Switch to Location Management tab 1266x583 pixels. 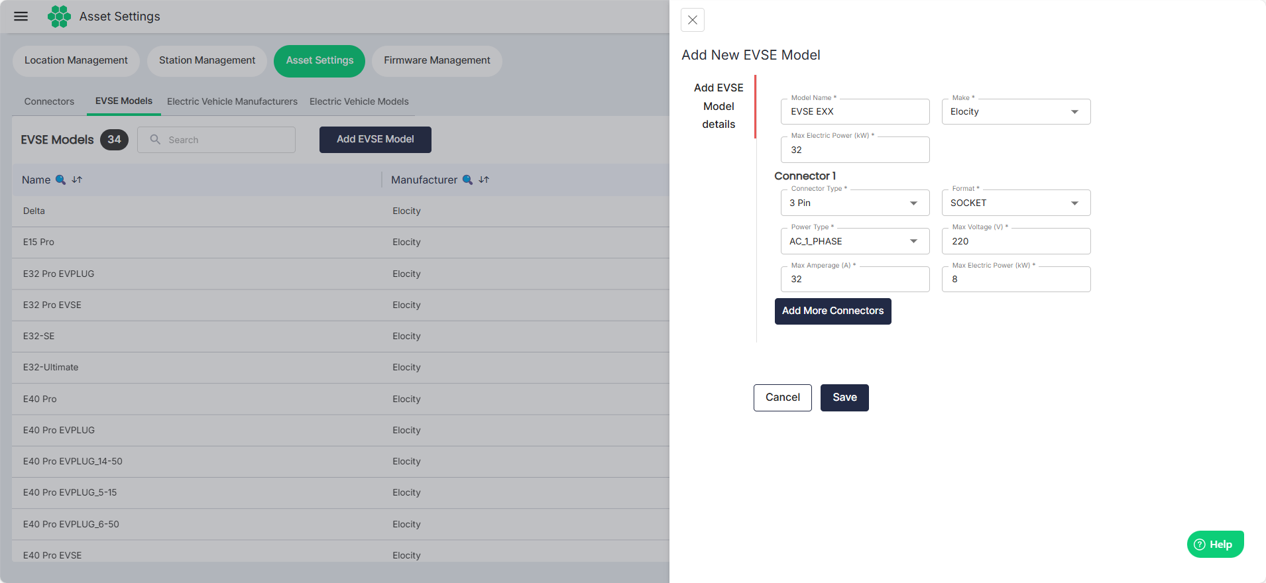click(x=76, y=60)
